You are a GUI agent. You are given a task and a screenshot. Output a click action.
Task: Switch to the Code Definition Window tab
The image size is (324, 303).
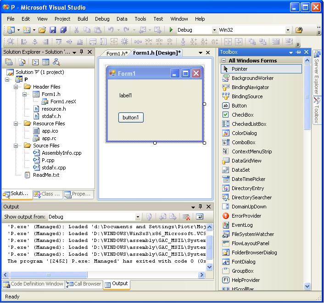[x=33, y=284]
